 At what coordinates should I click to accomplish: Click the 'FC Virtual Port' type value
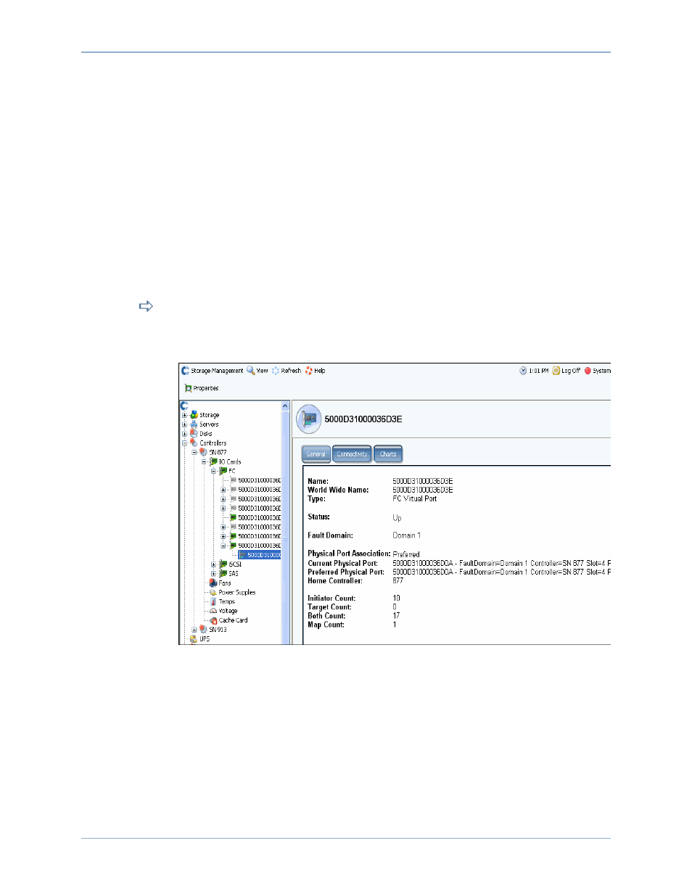click(415, 498)
